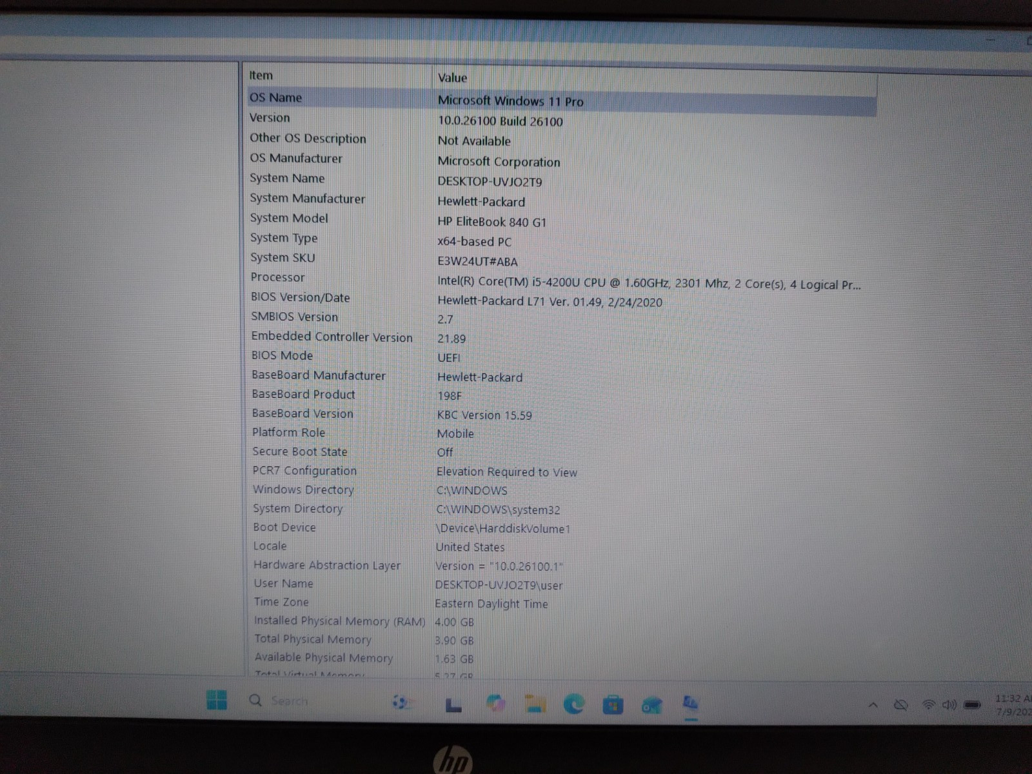This screenshot has width=1032, height=774.
Task: Click the value \Device\HarddiskVolume1
Action: click(503, 528)
